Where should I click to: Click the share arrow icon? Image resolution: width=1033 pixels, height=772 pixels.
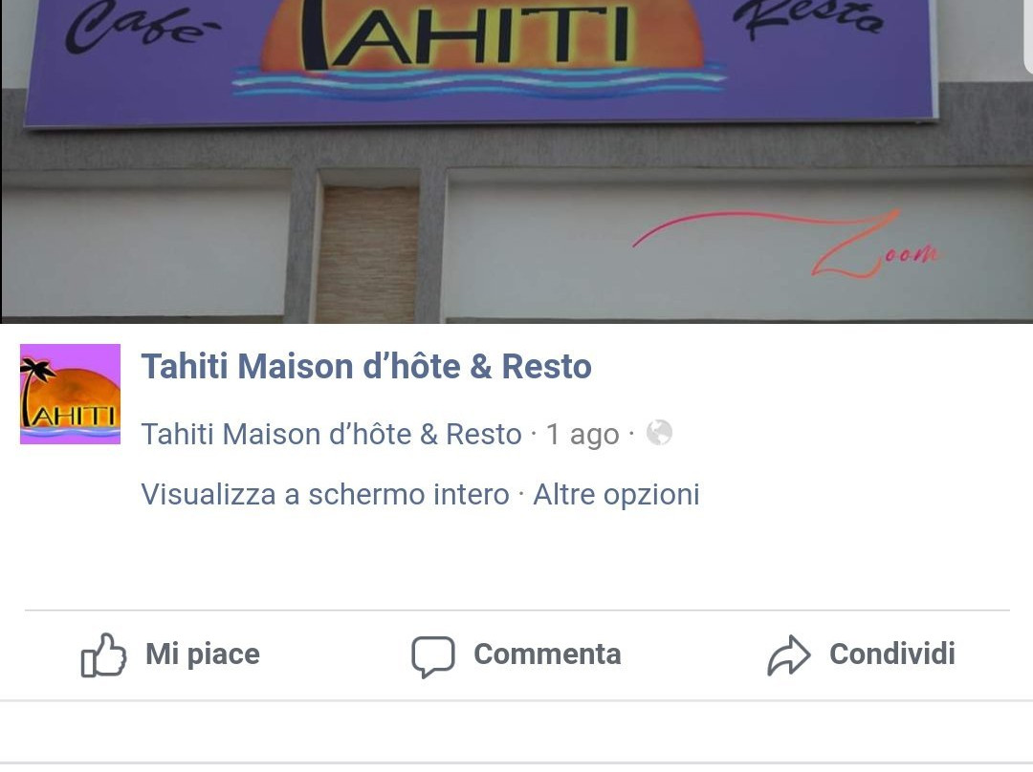pos(788,655)
